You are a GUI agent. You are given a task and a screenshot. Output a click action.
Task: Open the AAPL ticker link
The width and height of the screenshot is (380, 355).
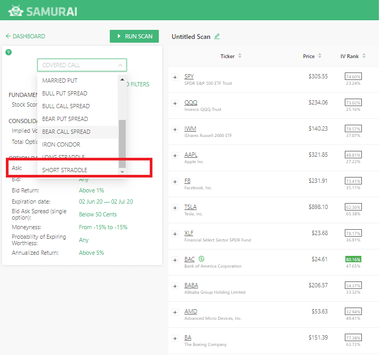191,155
